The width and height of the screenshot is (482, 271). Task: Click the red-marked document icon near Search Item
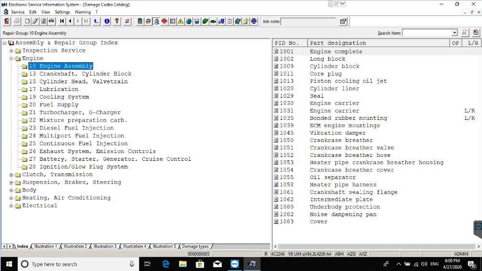(476, 33)
